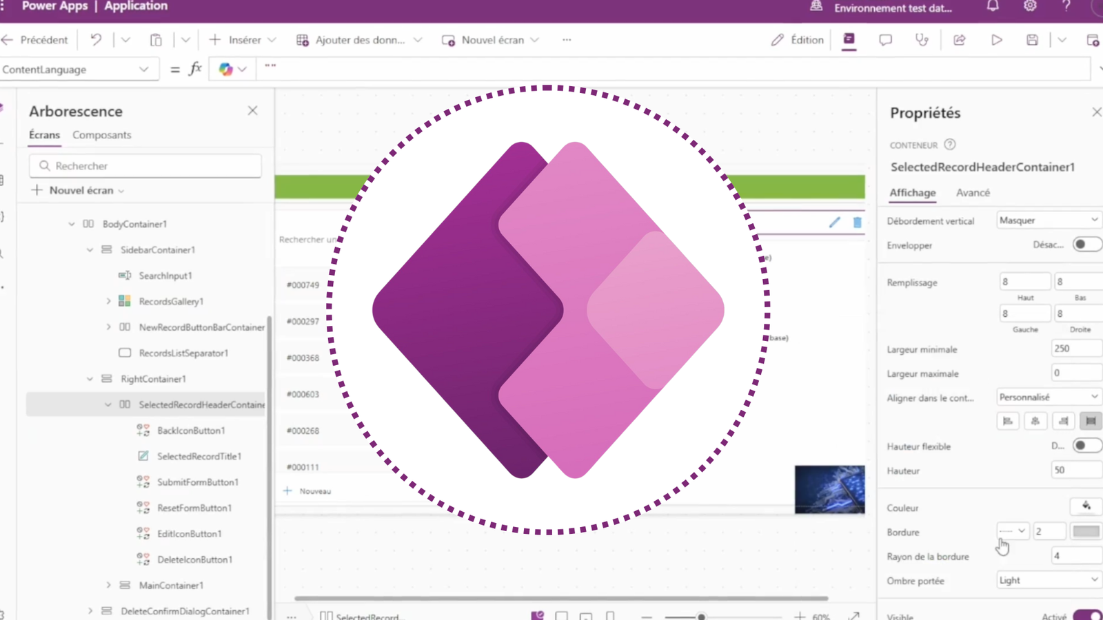Run the App checker (stethoscope icon)

click(x=922, y=39)
